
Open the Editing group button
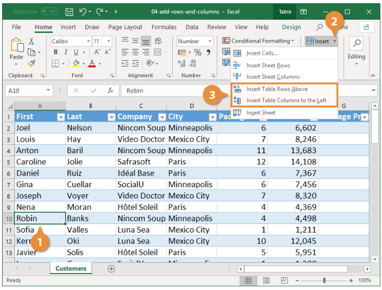tap(356, 51)
